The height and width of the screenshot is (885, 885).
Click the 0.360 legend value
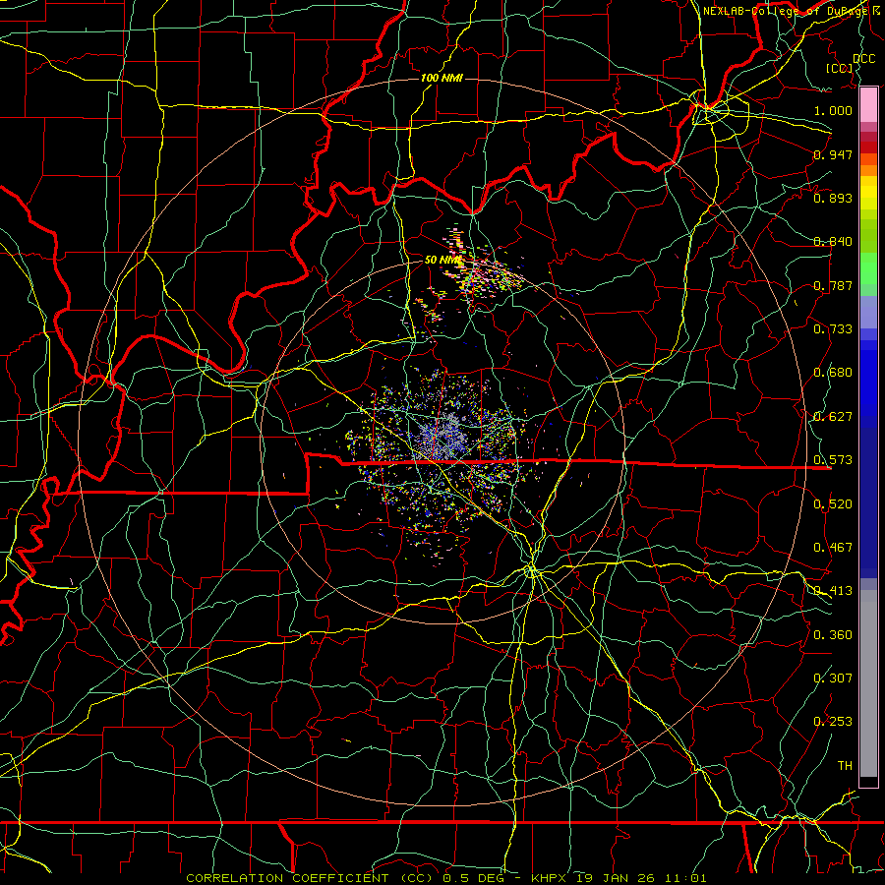coord(833,635)
